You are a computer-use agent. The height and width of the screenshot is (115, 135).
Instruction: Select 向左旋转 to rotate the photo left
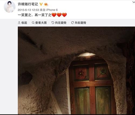pyautogui.click(x=61, y=23)
